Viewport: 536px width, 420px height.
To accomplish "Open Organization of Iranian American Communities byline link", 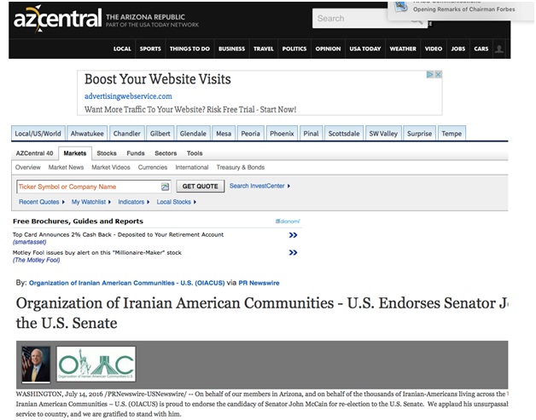I will [127, 283].
